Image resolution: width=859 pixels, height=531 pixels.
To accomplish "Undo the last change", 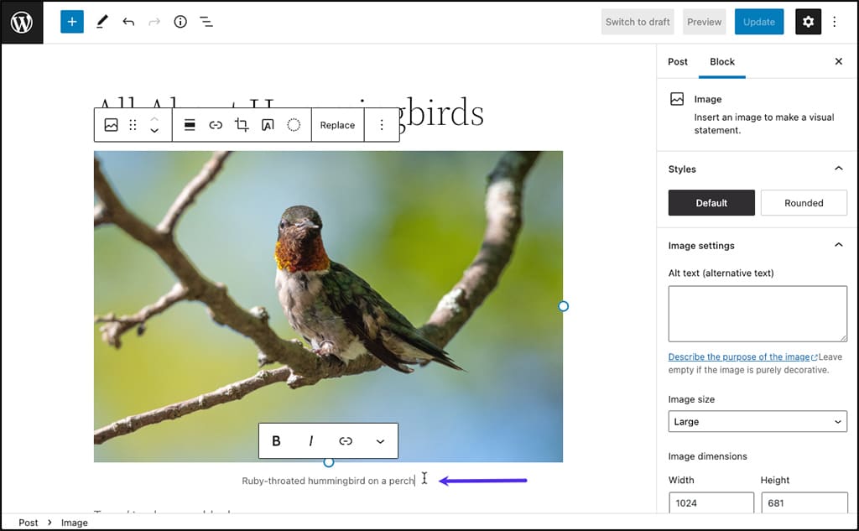I will [x=128, y=21].
